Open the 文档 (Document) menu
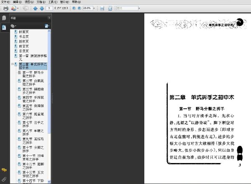 [41, 2]
